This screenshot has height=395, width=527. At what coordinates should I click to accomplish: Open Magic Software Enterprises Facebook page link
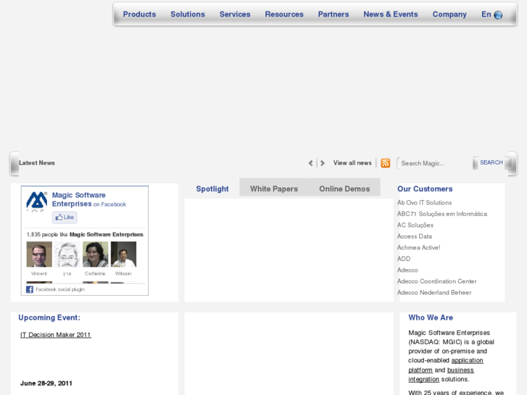coord(78,199)
